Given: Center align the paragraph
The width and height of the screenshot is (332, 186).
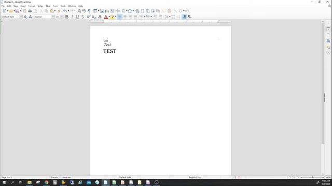Looking at the screenshot, I should coord(125,17).
